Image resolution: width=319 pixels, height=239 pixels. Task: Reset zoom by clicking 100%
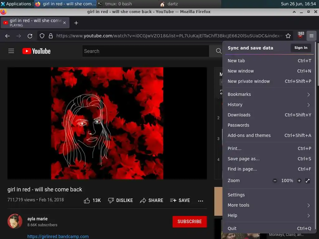coord(287,180)
